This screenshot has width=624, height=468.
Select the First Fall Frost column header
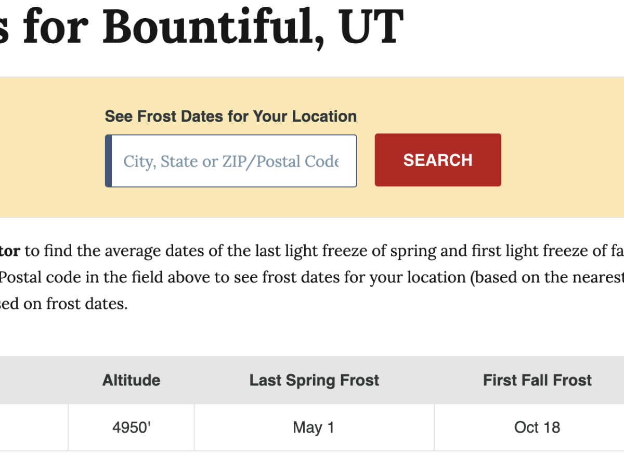[537, 380]
